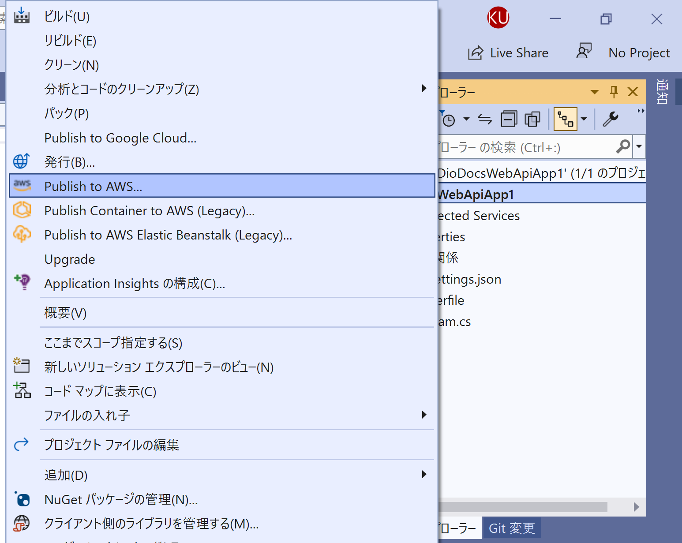682x543 pixels.
Task: Click the globe publish icon next to 発行(B)
Action: pyautogui.click(x=22, y=161)
